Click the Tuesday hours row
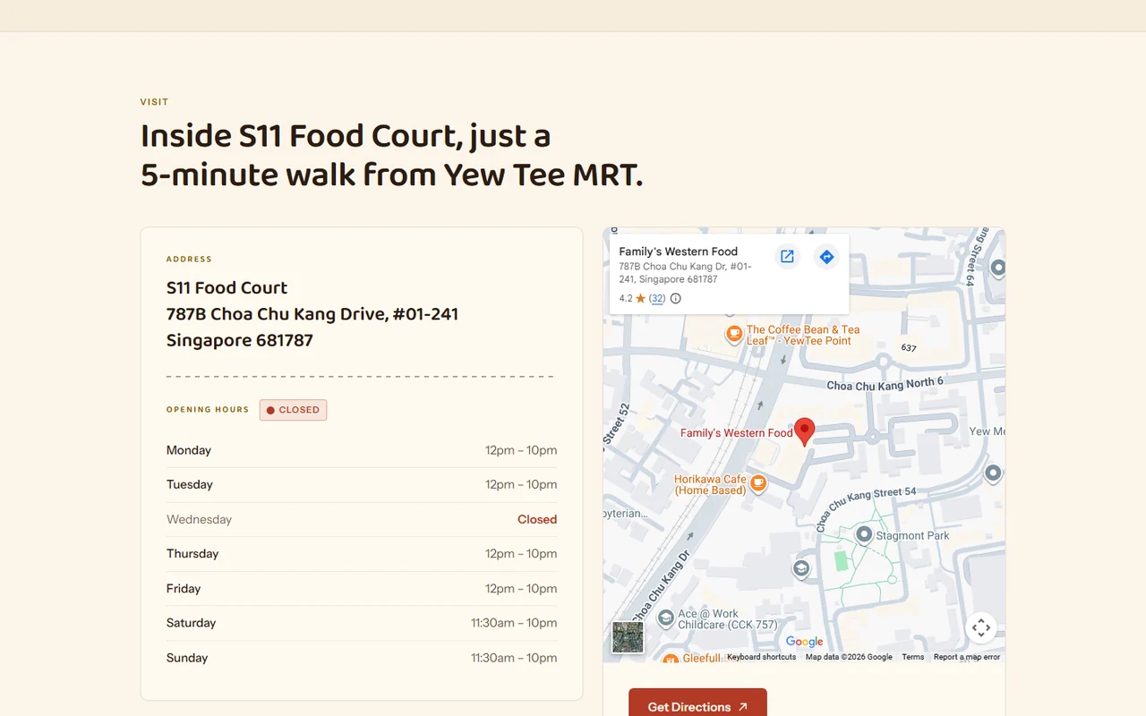This screenshot has width=1146, height=716. pyautogui.click(x=362, y=484)
